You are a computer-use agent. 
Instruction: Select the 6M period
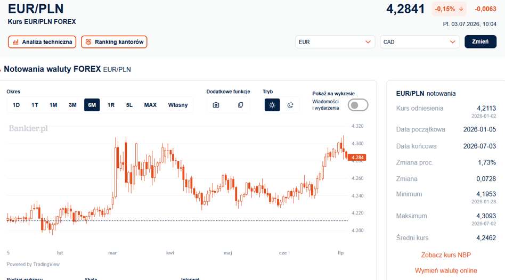92,105
